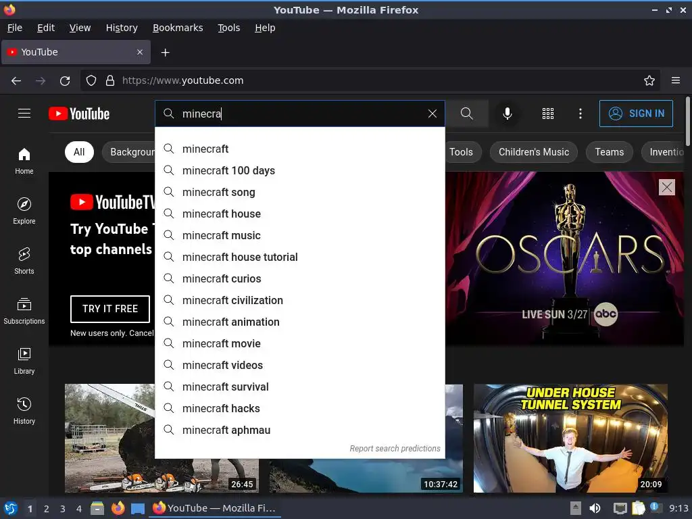This screenshot has height=519, width=692.
Task: Choose 'minecraft civilization' suggestion
Action: click(300, 300)
